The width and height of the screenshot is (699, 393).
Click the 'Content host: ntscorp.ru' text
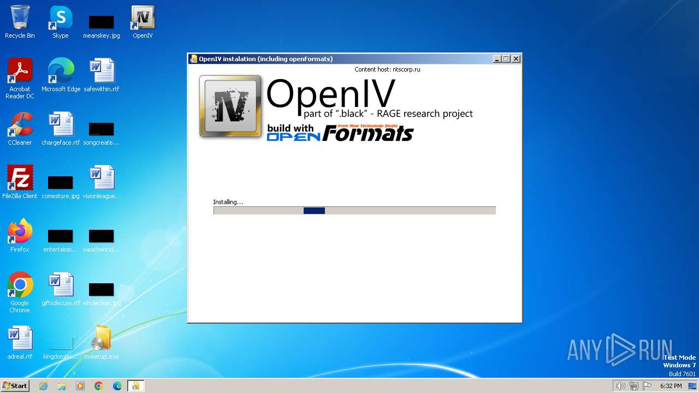(x=387, y=69)
